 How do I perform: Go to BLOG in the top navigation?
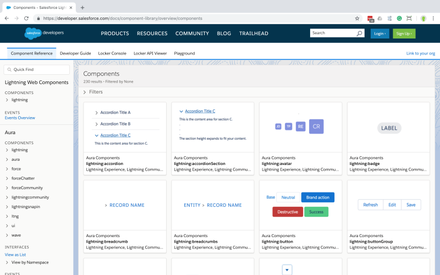click(x=224, y=34)
